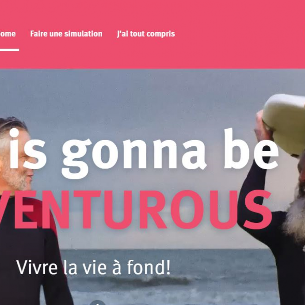Open the Faire une simulation page
This screenshot has width=305, height=305.
(x=66, y=34)
